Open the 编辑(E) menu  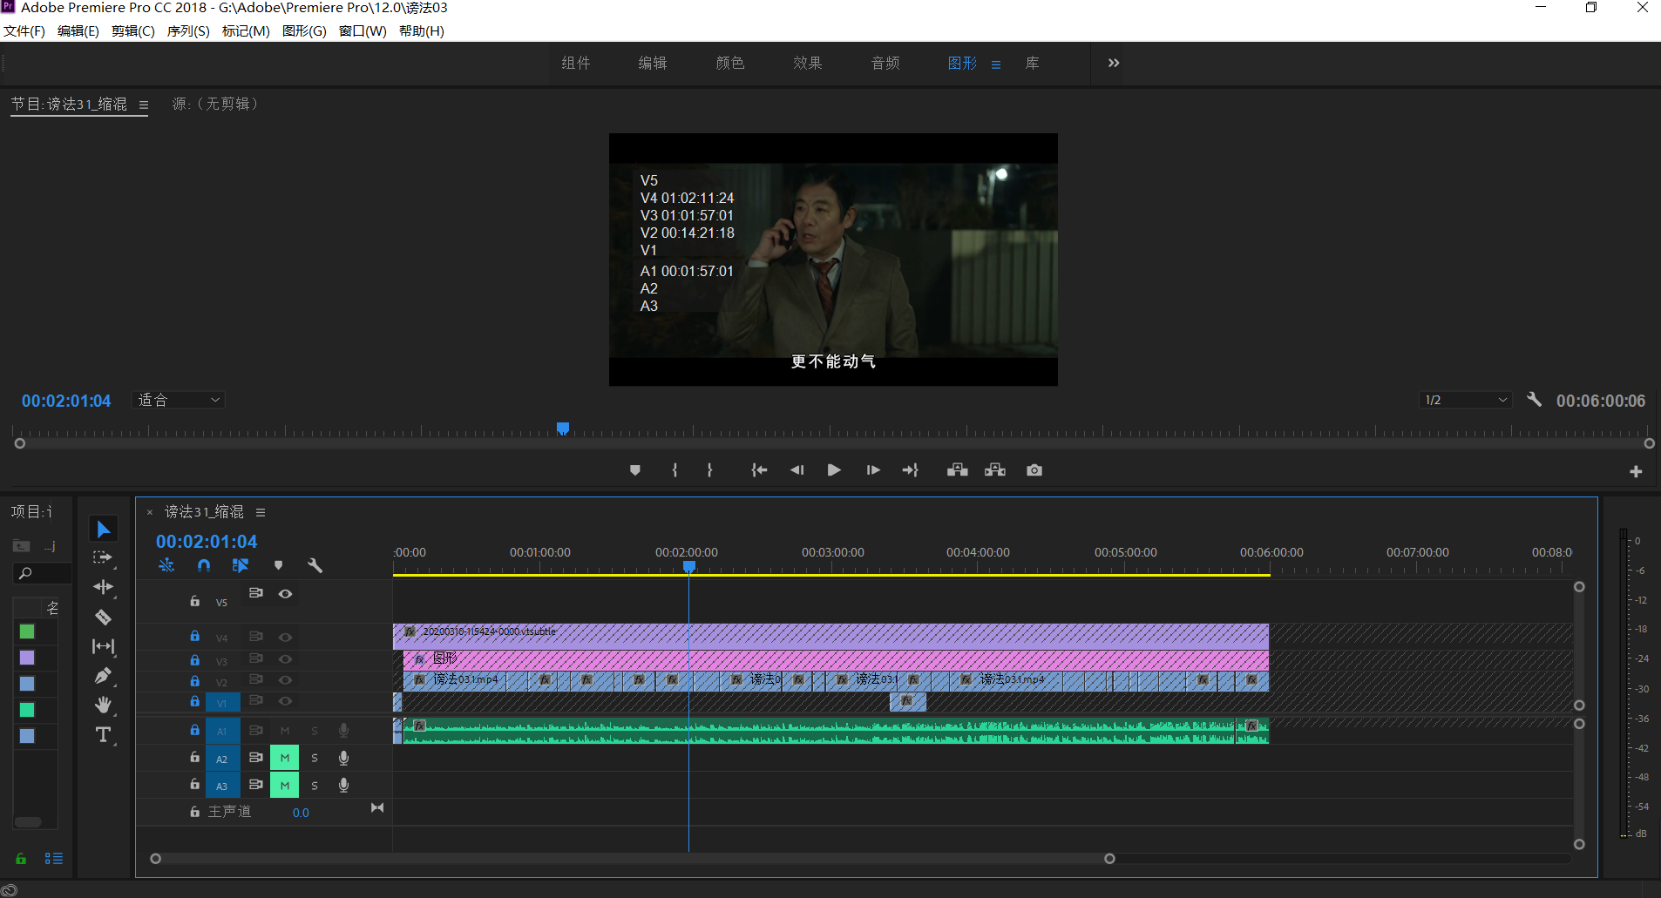point(78,31)
